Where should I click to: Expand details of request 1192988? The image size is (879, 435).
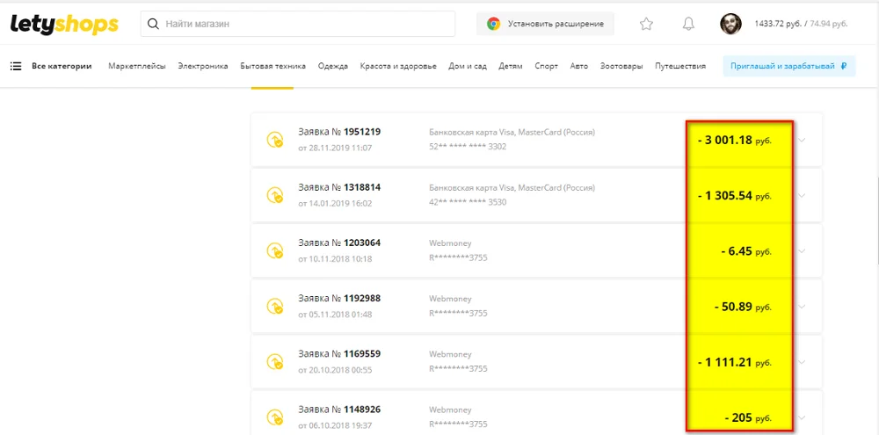coord(802,306)
